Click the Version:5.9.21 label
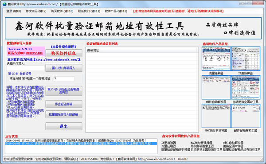Screen dimensions: 266x164 click(x=20, y=49)
